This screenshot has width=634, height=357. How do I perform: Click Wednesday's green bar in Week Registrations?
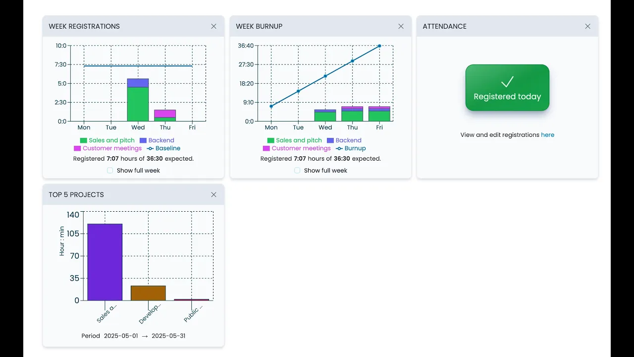[x=138, y=104]
